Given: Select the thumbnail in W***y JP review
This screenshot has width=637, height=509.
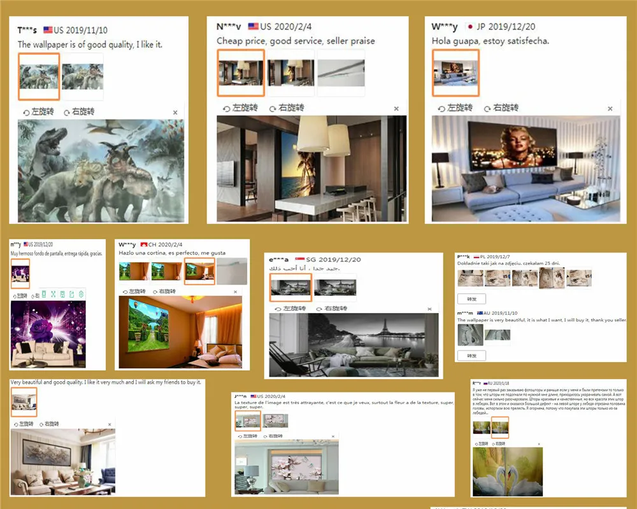Looking at the screenshot, I should point(455,73).
